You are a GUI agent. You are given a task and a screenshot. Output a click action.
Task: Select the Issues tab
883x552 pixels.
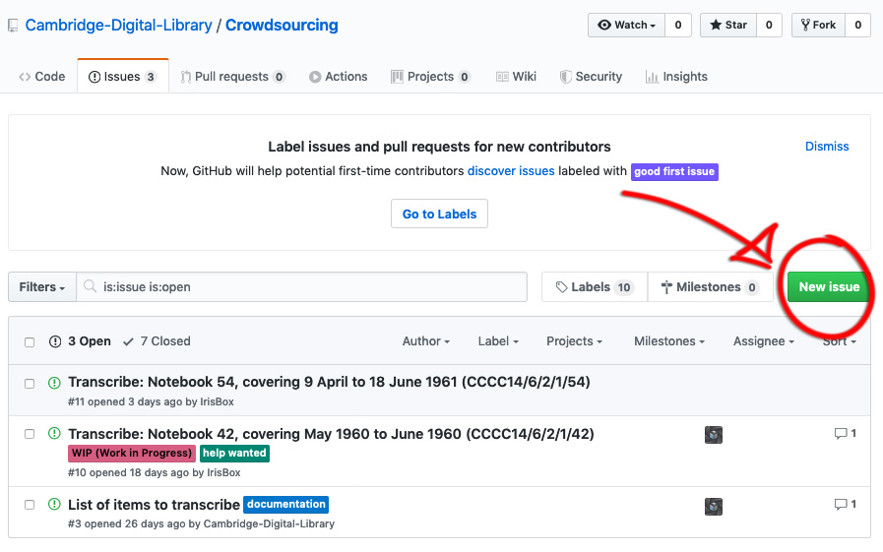(123, 77)
